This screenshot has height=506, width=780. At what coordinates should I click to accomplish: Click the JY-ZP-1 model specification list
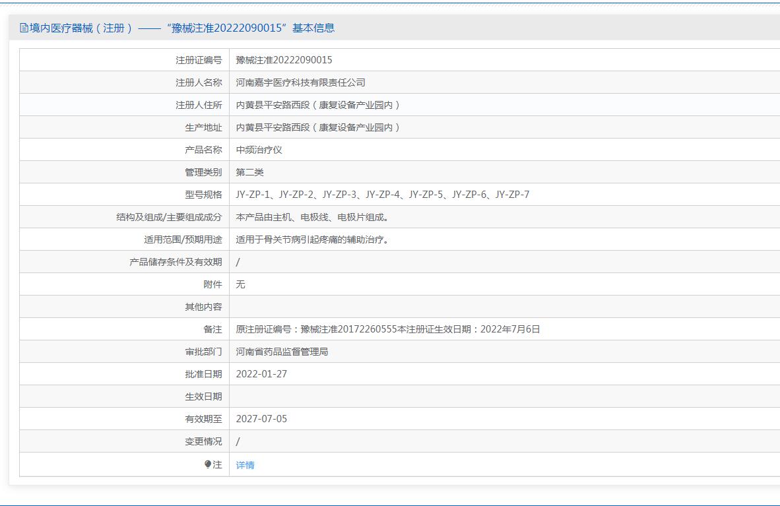(x=382, y=195)
